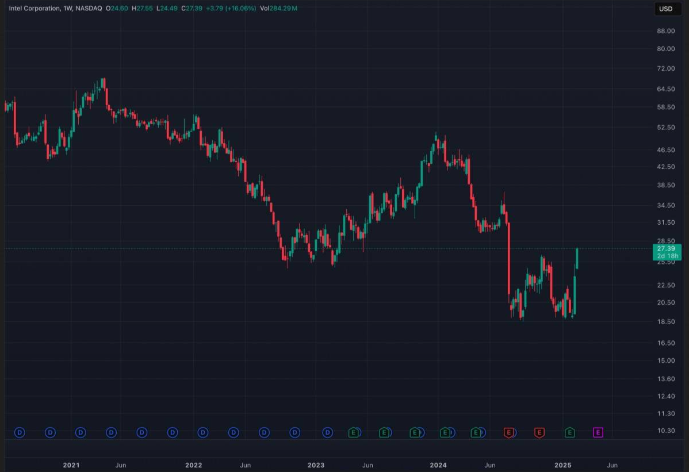
Task: Open the first red earnings marker
Action: (508, 432)
